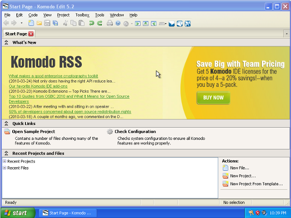Open the Tools menu
This screenshot has width=291, height=218.
100,15
